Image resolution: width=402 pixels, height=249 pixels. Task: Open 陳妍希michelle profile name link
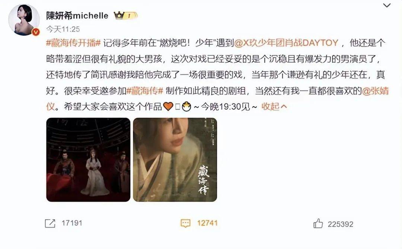pos(77,16)
